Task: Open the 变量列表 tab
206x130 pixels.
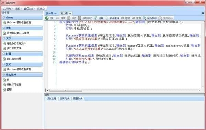Action: pos(78,98)
